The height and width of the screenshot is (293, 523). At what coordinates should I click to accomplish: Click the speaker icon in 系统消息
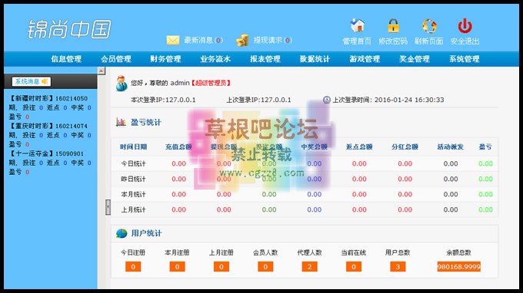pyautogui.click(x=45, y=81)
